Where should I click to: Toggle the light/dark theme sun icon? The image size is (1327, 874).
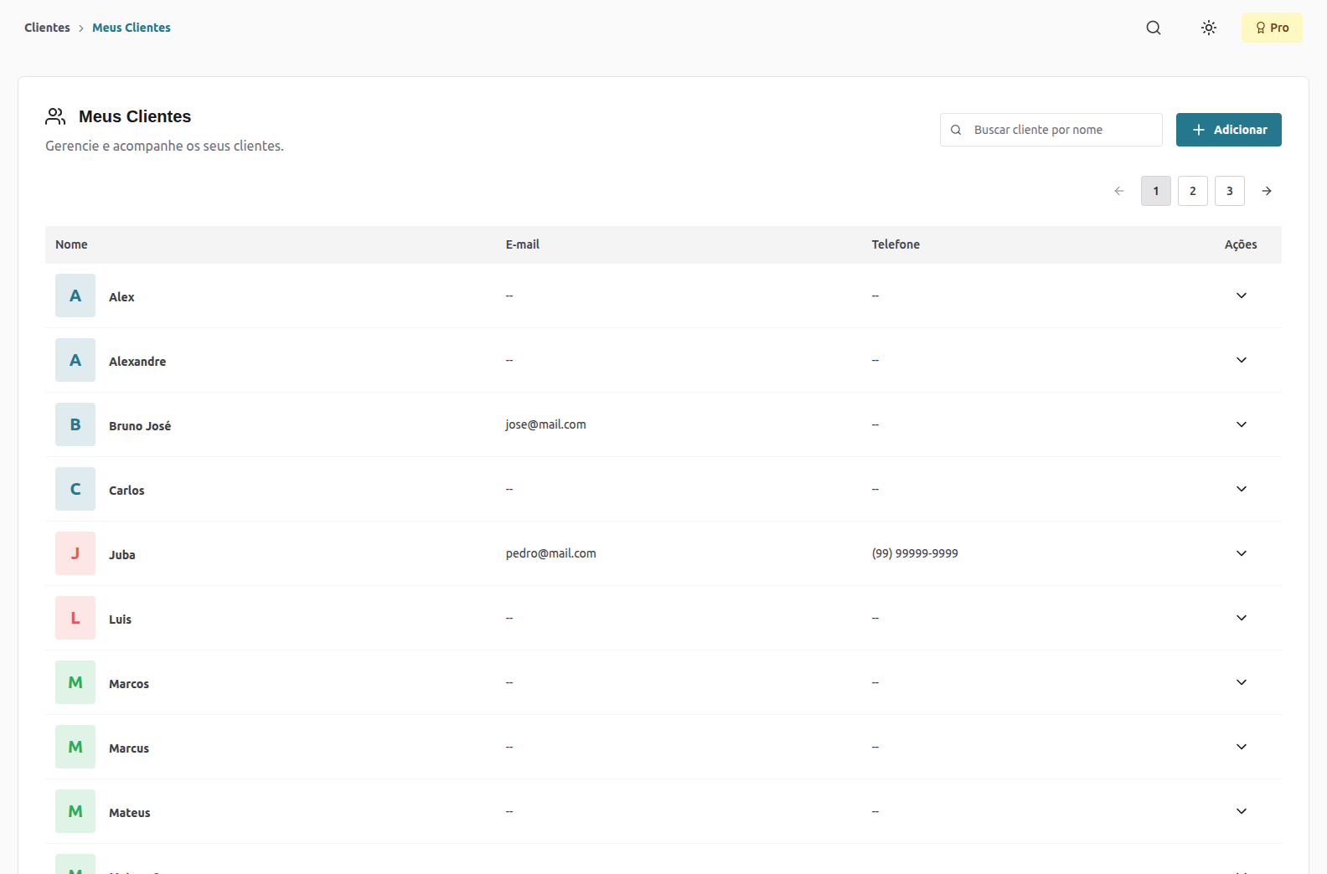tap(1209, 28)
